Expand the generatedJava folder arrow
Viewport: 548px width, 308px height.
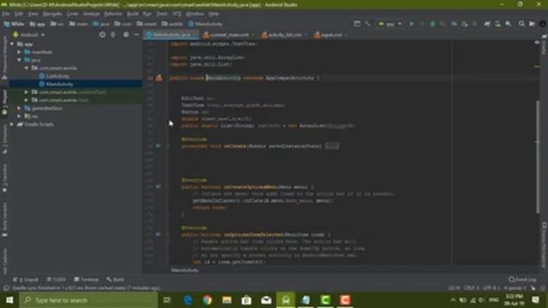coord(19,109)
